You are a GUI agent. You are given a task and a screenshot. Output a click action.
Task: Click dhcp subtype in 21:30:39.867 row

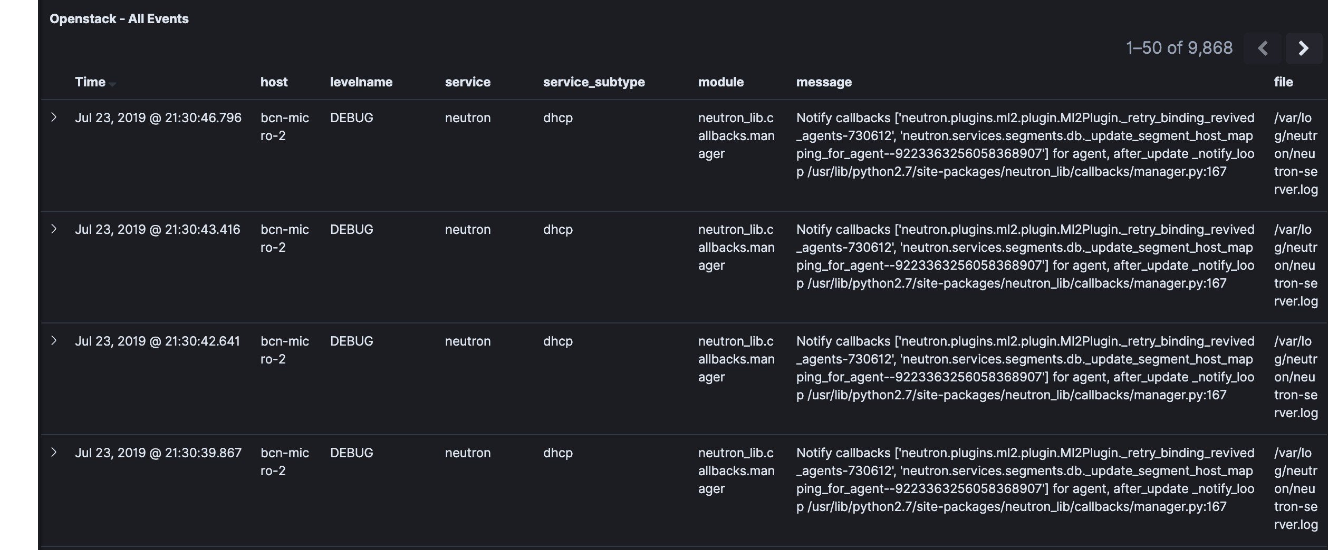click(558, 453)
